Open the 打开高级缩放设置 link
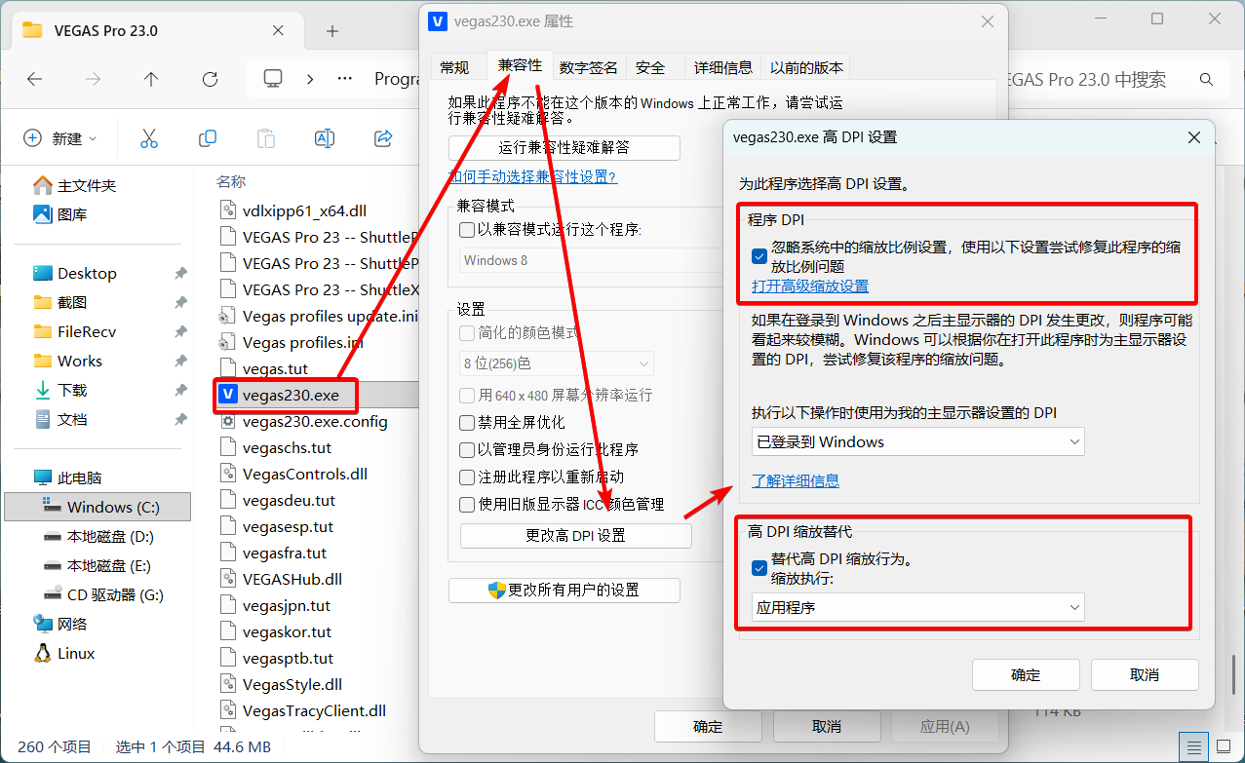The width and height of the screenshot is (1245, 763). click(x=810, y=287)
